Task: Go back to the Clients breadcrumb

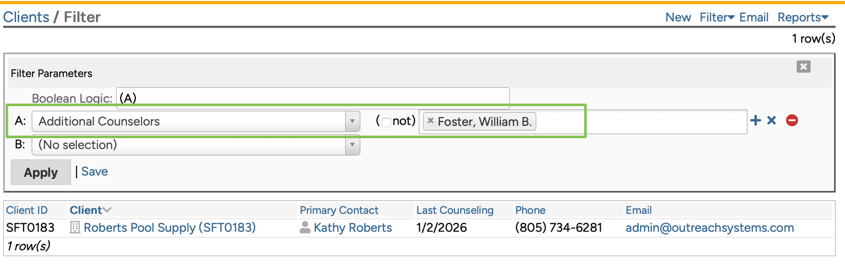Action: pos(26,17)
